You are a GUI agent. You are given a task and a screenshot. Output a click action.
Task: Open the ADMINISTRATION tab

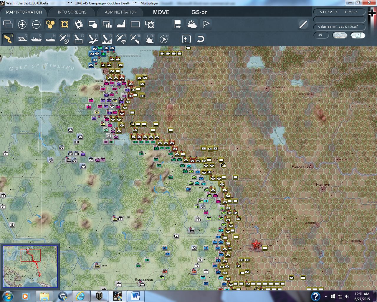tap(120, 12)
